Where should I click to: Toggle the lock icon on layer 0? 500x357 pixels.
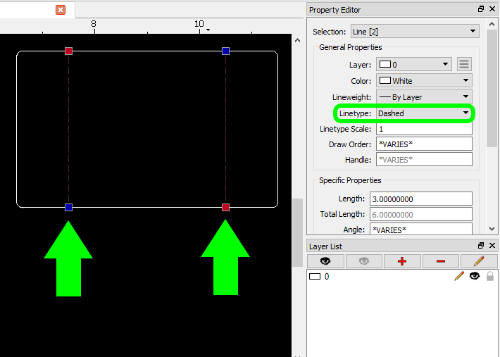(490, 277)
